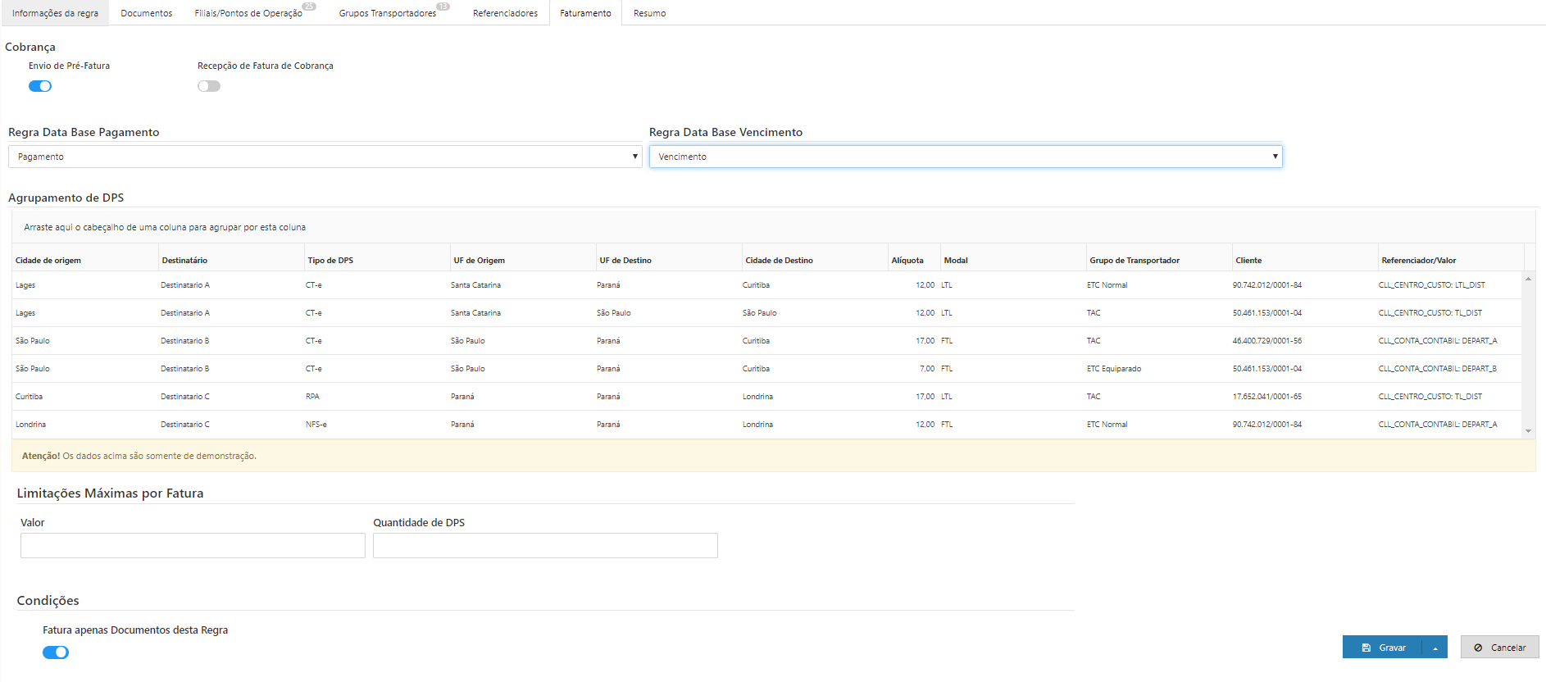Screen dimensions: 1546x682
Task: Click the prohibition icon on Cancelar
Action: (1478, 648)
